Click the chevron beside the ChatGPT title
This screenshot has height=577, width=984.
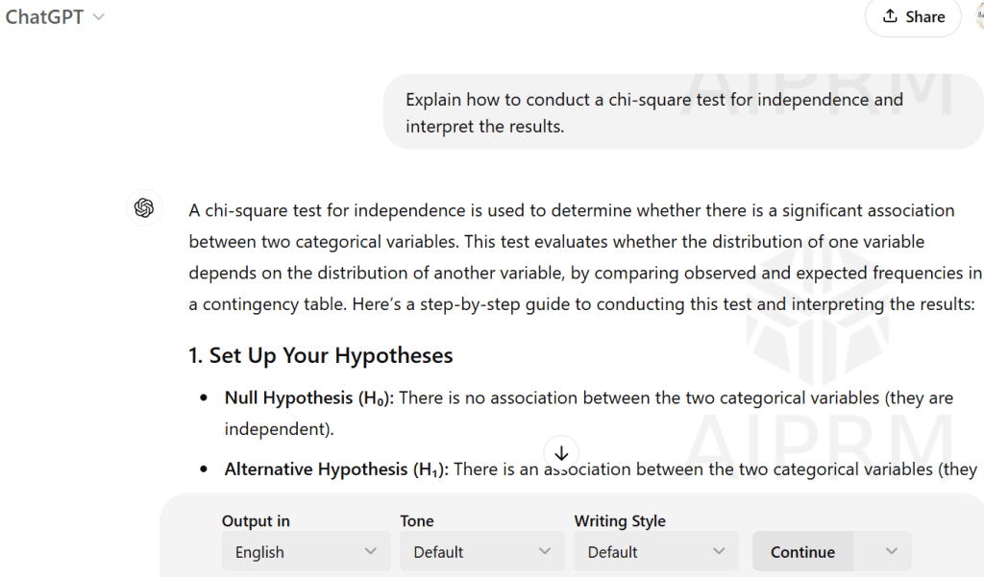coord(99,17)
